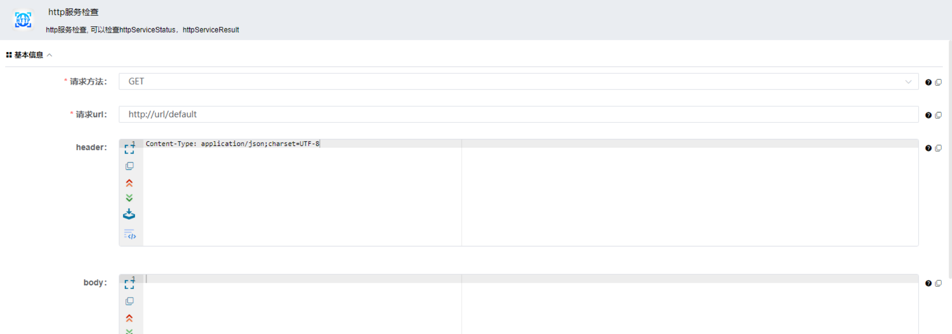
Task: Collapse the 基本信息 section
Action: [x=49, y=55]
